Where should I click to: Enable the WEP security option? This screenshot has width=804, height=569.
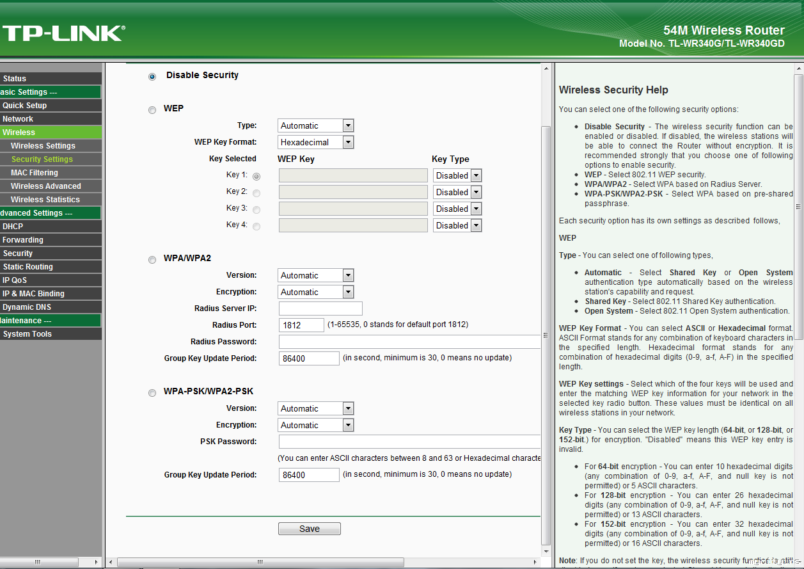(152, 110)
